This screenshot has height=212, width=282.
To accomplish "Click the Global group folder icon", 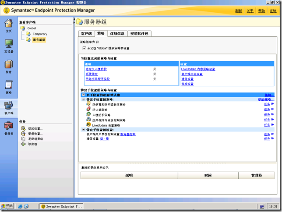I will (23, 28).
